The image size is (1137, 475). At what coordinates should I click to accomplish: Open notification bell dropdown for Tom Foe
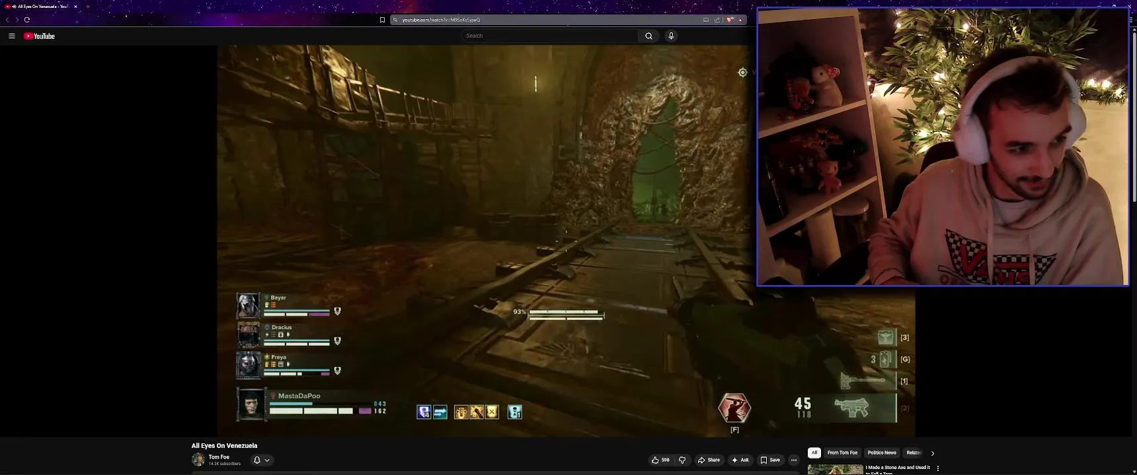point(261,460)
